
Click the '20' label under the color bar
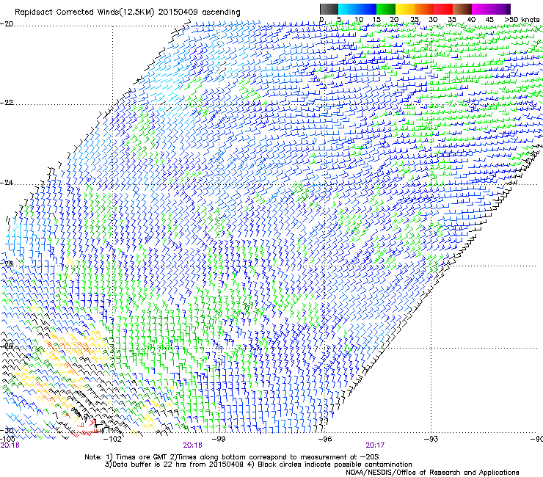pyautogui.click(x=395, y=20)
